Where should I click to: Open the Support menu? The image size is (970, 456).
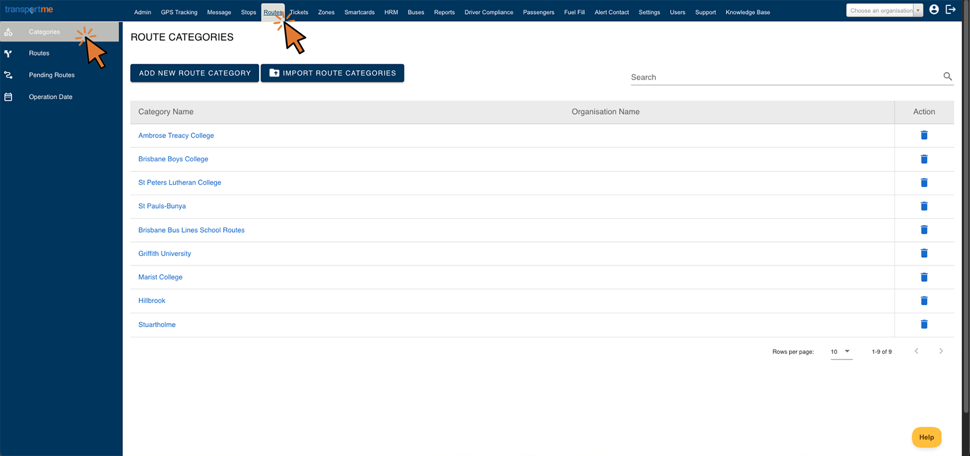tap(706, 12)
